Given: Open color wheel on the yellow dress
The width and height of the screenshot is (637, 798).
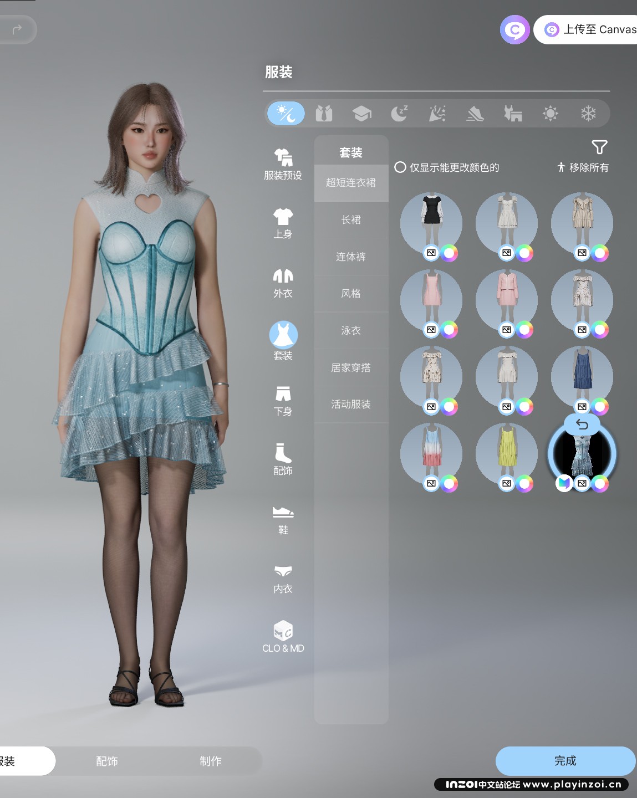Looking at the screenshot, I should click(524, 484).
